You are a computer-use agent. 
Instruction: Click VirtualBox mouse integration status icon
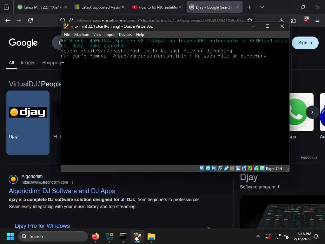click(256, 168)
